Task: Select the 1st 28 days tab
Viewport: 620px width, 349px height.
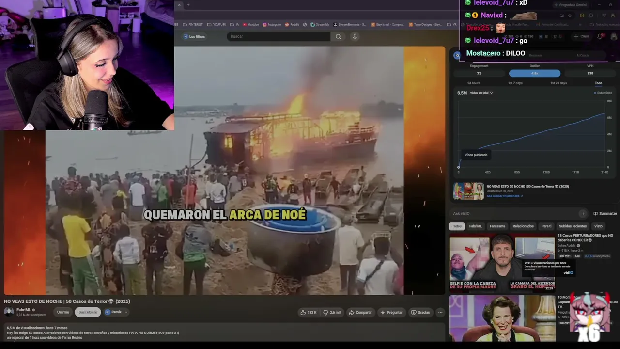Action: [558, 83]
